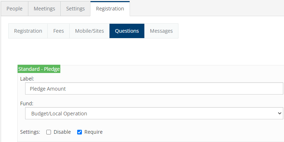Select the top-level Registration tab
The width and height of the screenshot is (284, 142).
point(110,9)
